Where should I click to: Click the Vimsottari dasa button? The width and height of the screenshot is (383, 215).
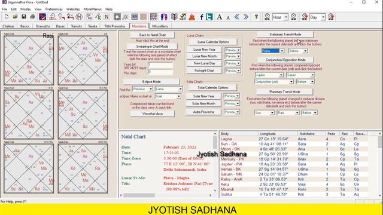tap(153, 113)
